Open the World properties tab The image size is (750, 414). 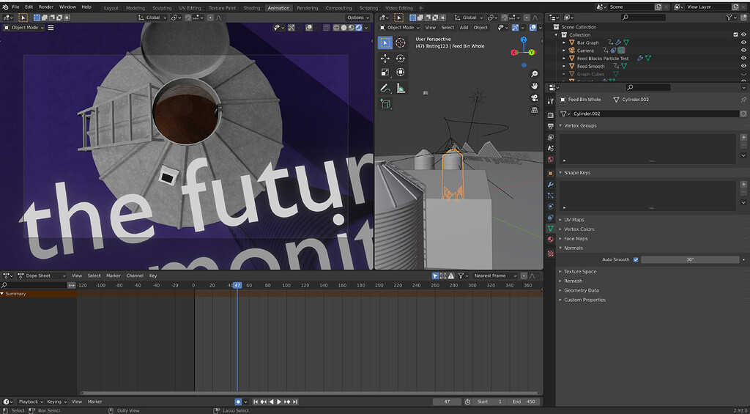pos(551,160)
